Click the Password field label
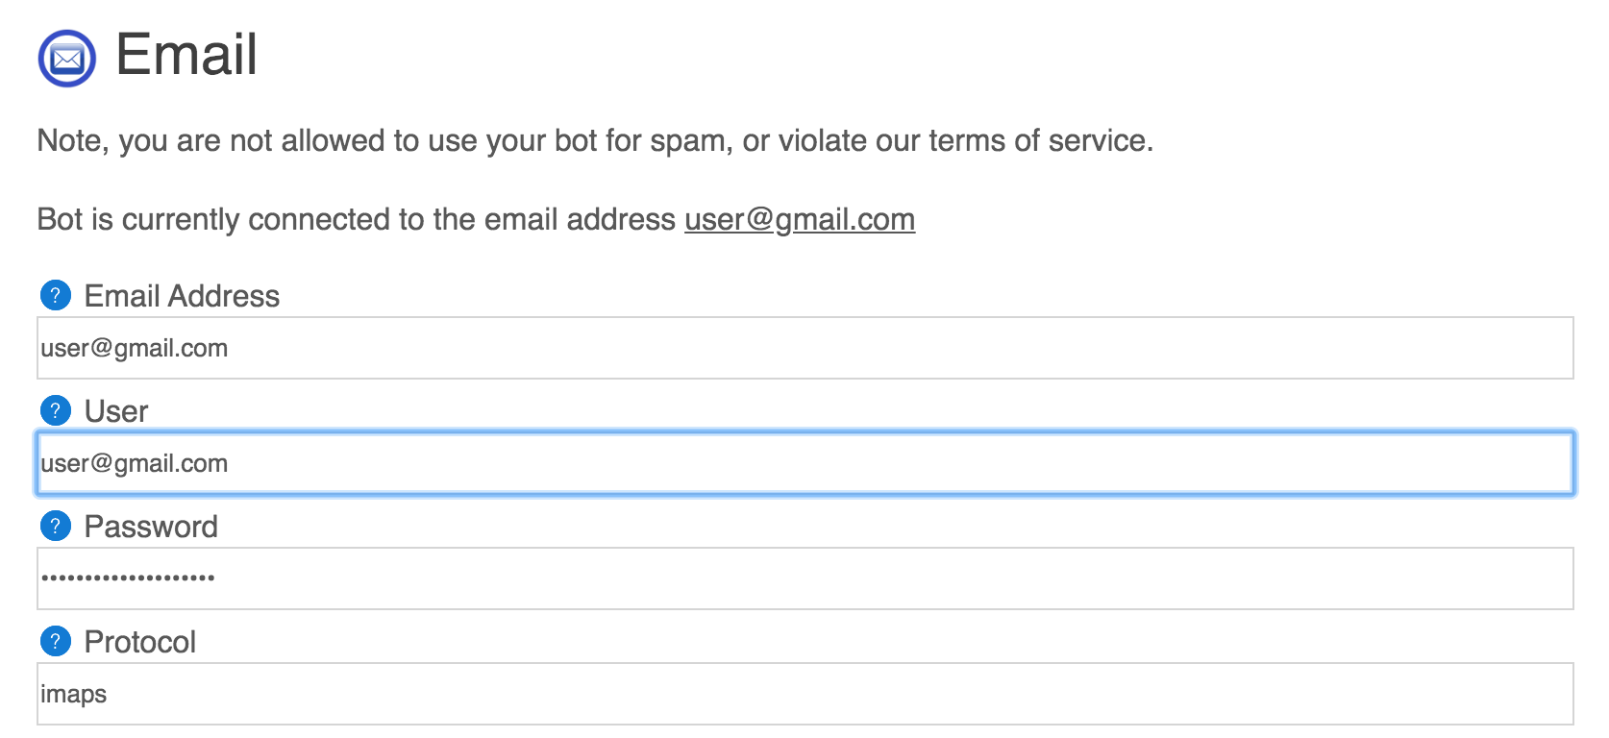 pyautogui.click(x=151, y=527)
